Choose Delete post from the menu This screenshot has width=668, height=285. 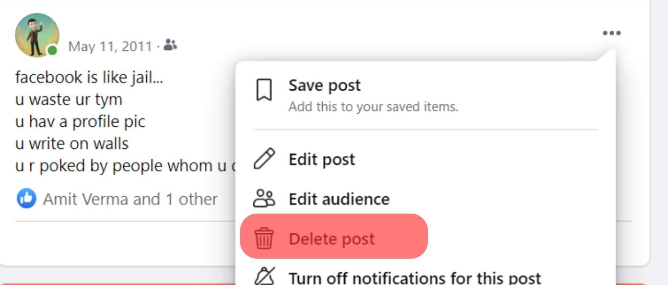tap(334, 236)
